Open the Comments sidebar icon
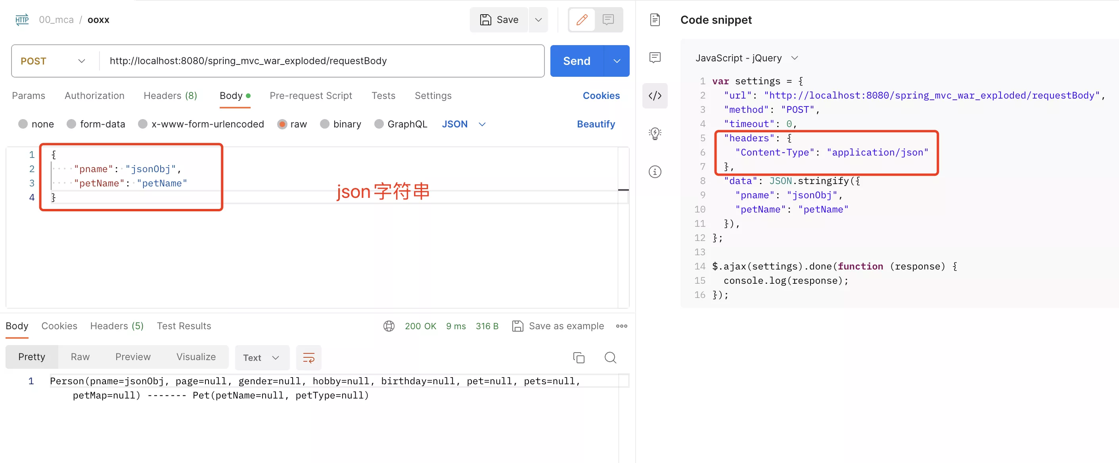The height and width of the screenshot is (463, 1119). click(x=655, y=58)
